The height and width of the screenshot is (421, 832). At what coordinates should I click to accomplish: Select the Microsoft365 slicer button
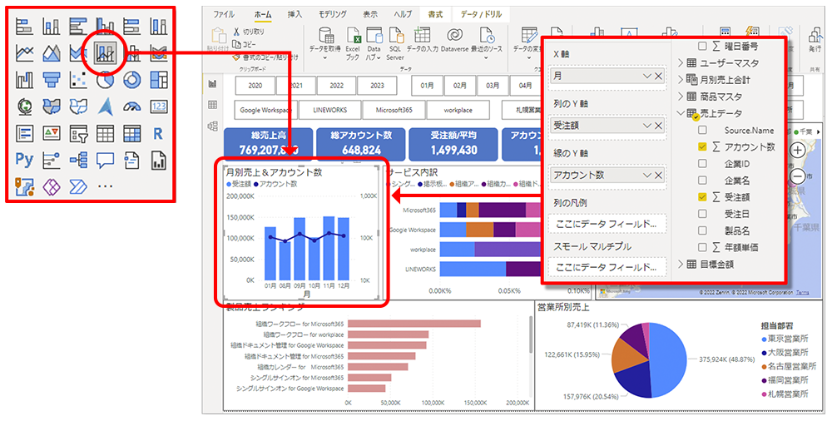(394, 111)
